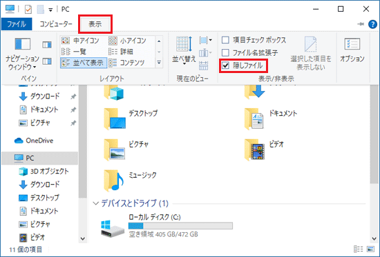
Task: Collapse the デバイスとドライブ section
Action: click(96, 203)
